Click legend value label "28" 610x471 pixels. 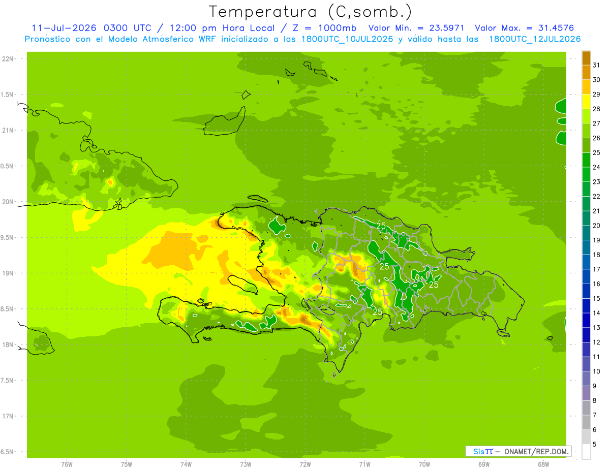click(x=597, y=109)
